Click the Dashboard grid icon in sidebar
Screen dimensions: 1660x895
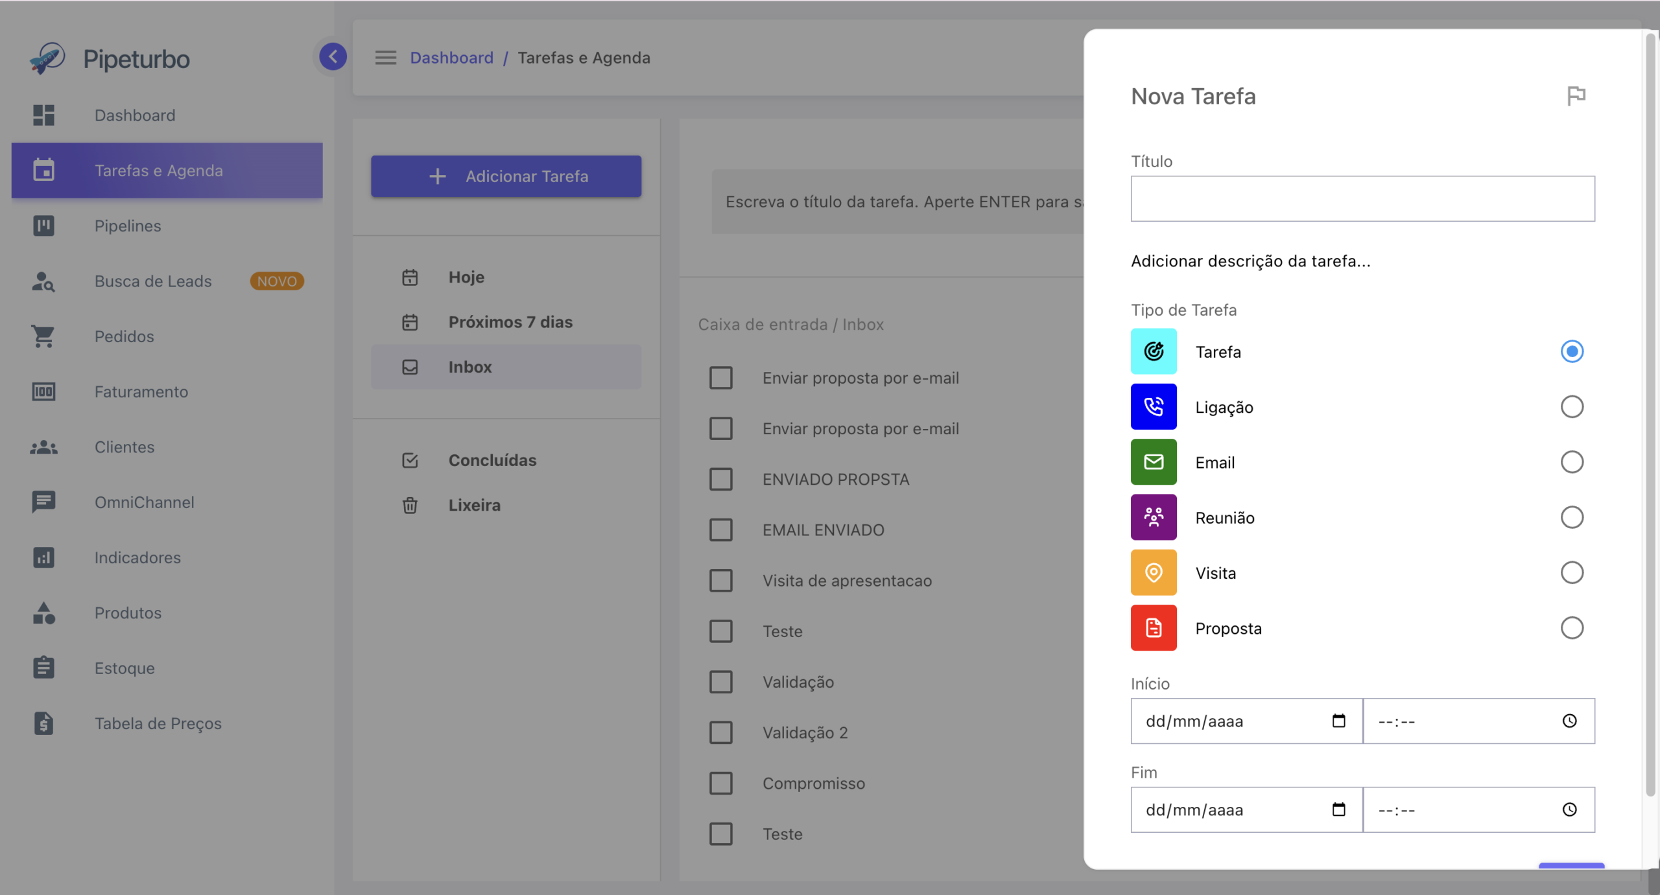(43, 115)
